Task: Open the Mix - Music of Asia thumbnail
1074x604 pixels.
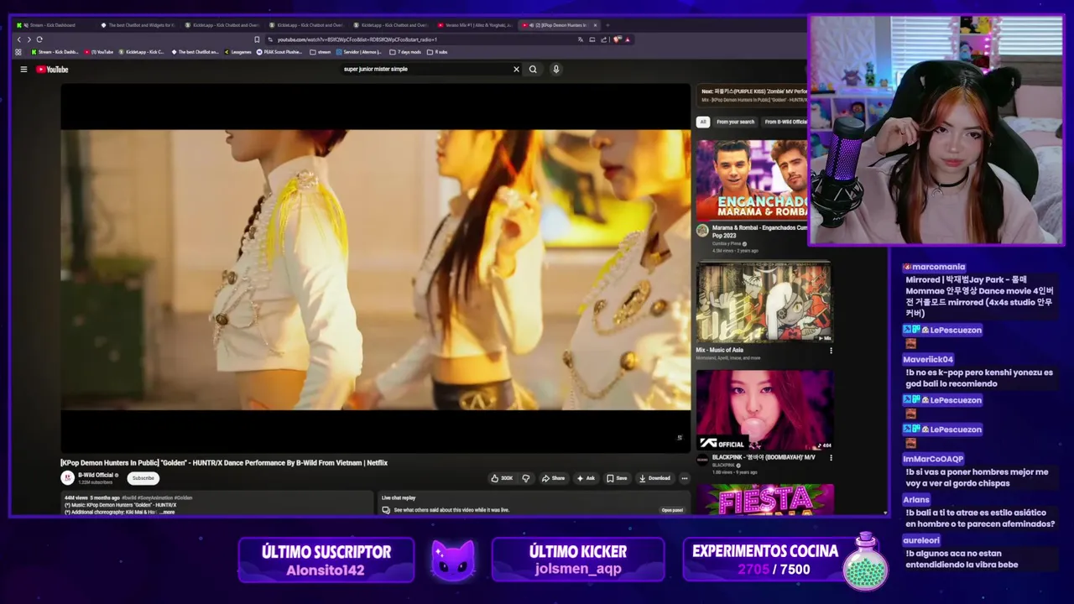Action: coord(764,303)
